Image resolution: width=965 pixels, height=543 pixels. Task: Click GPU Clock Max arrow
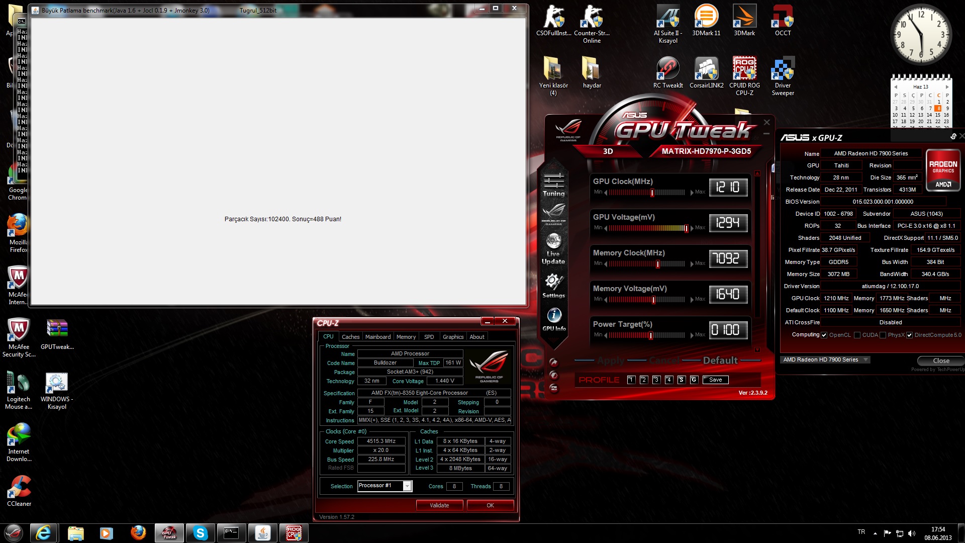[692, 193]
